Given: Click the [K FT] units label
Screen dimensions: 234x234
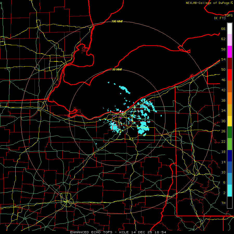Looking at the screenshot, I should coord(220,18).
